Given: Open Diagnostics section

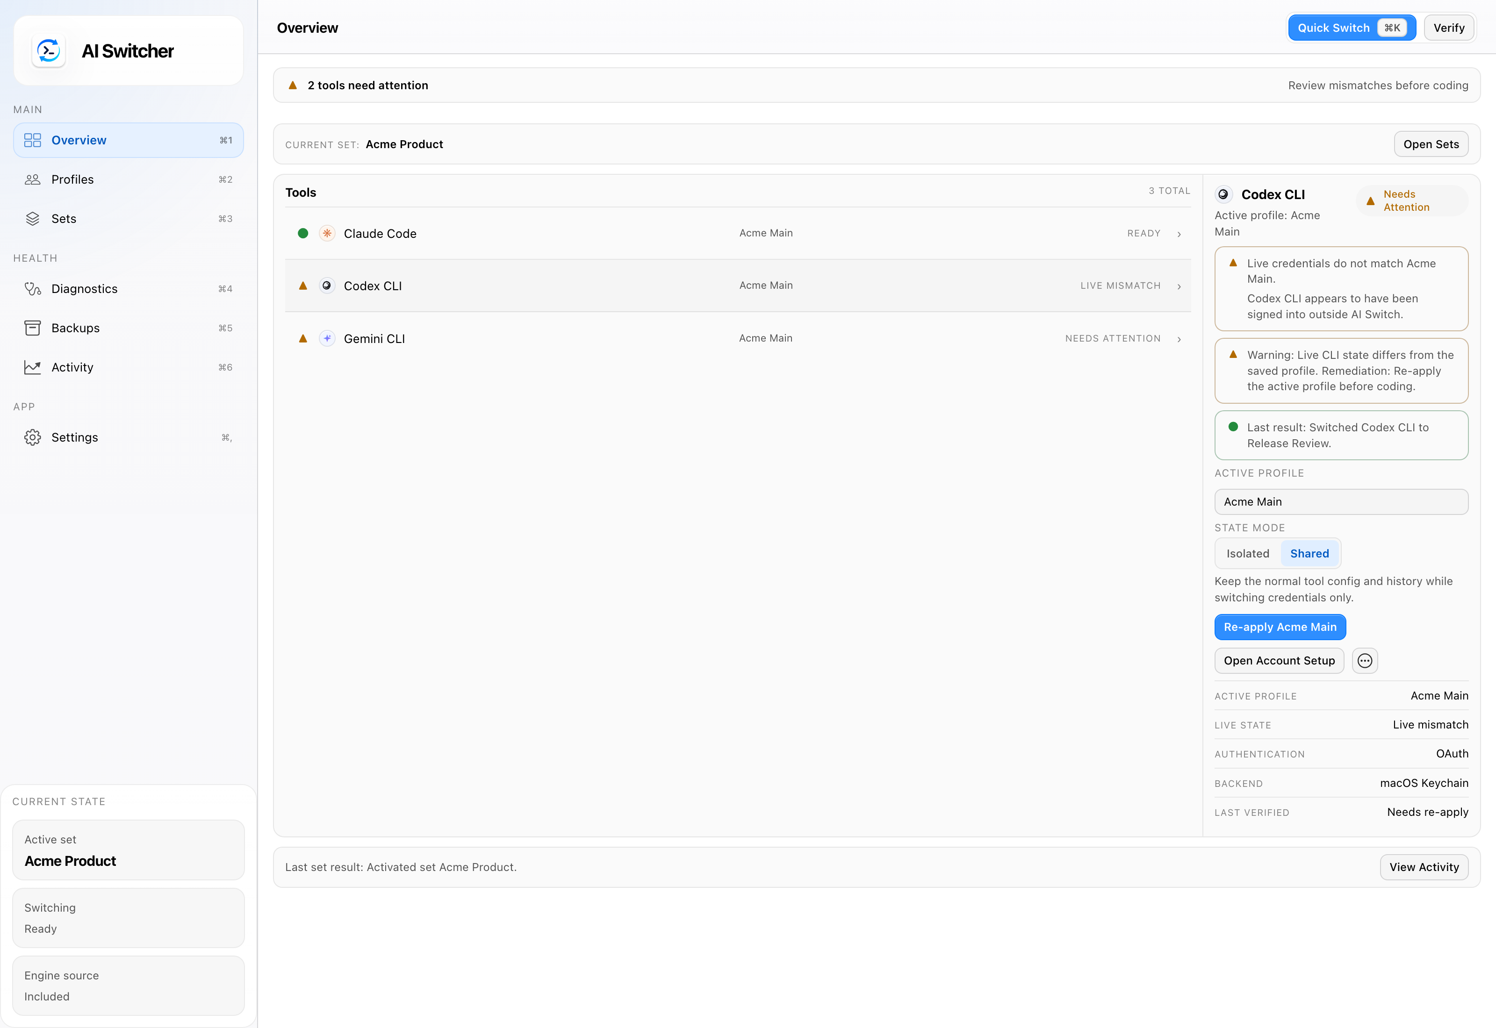Looking at the screenshot, I should (x=128, y=289).
